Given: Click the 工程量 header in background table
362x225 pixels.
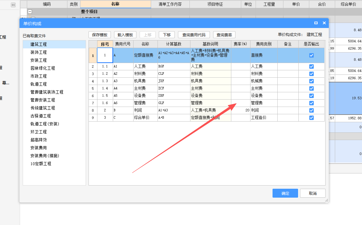Looking at the screenshot, I should (x=269, y=4).
